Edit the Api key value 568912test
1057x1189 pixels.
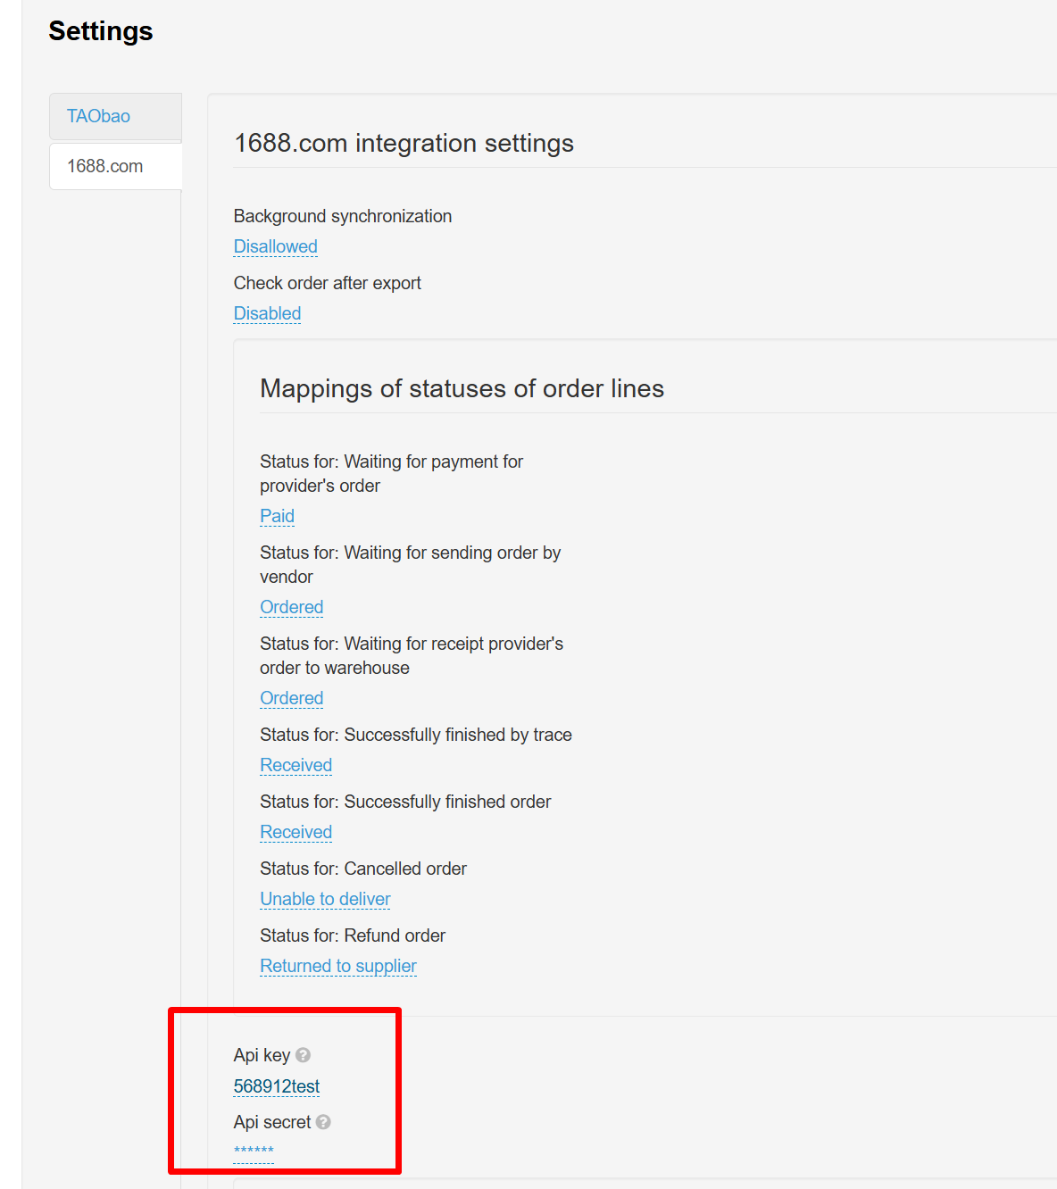pos(276,1086)
